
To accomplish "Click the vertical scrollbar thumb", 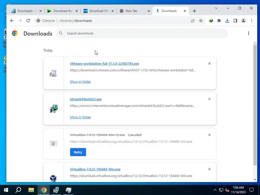I will [x=255, y=105].
